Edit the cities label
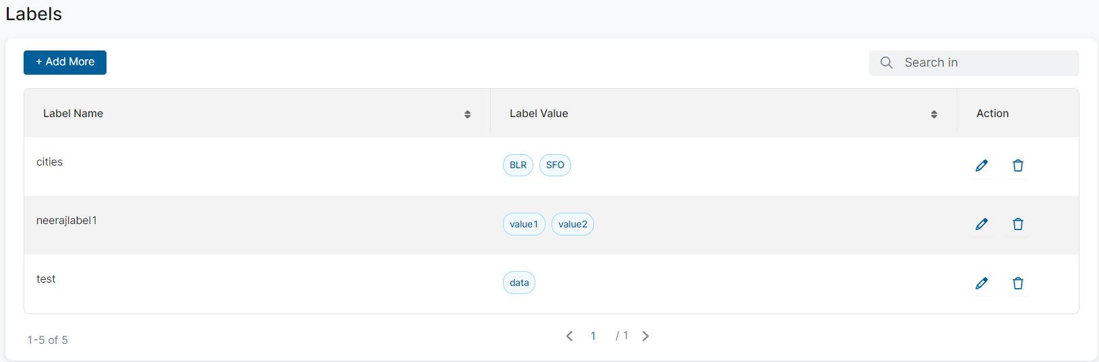1099x362 pixels. (x=981, y=166)
